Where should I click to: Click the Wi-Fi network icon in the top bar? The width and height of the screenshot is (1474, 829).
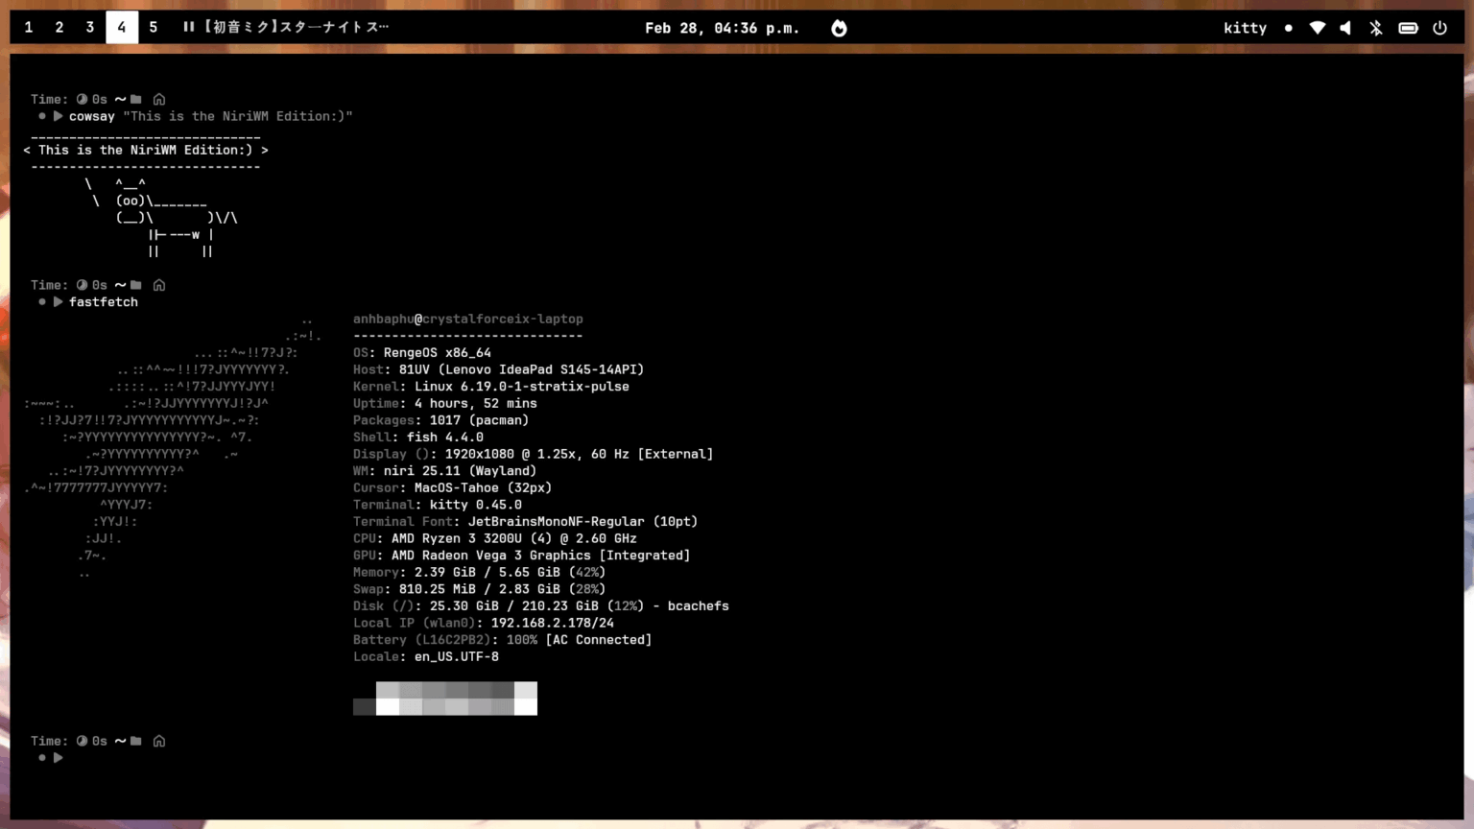1317,28
